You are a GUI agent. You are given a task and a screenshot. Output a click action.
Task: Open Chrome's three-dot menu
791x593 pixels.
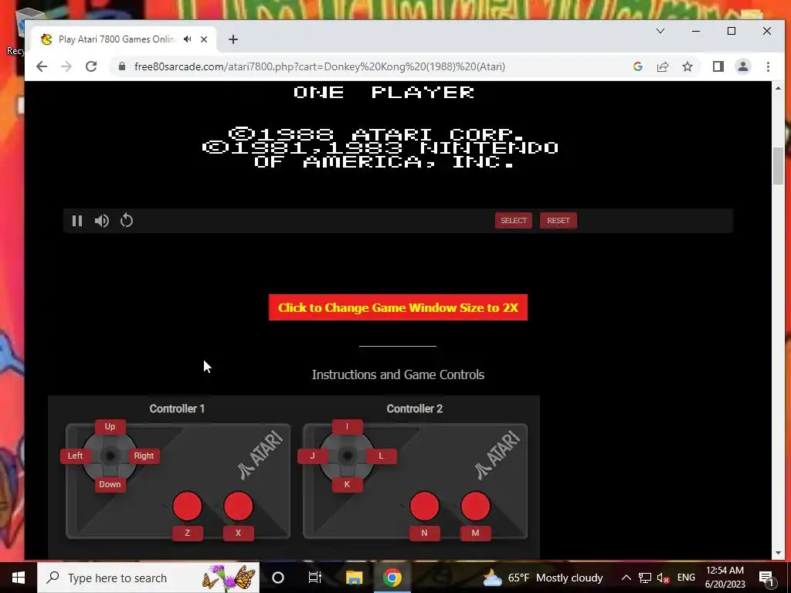click(768, 66)
